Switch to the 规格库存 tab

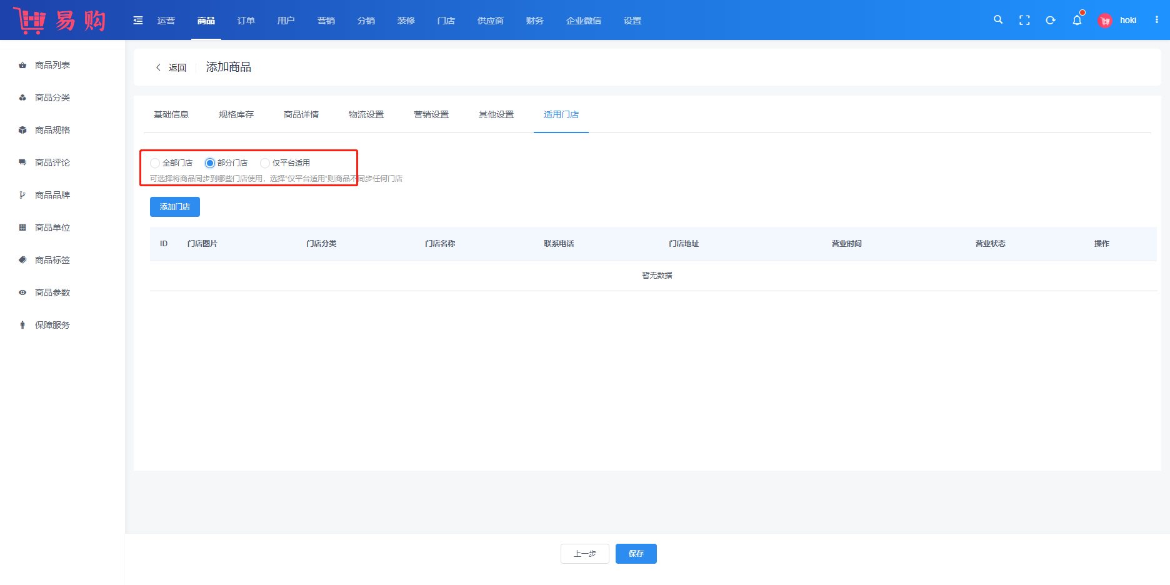(x=236, y=114)
